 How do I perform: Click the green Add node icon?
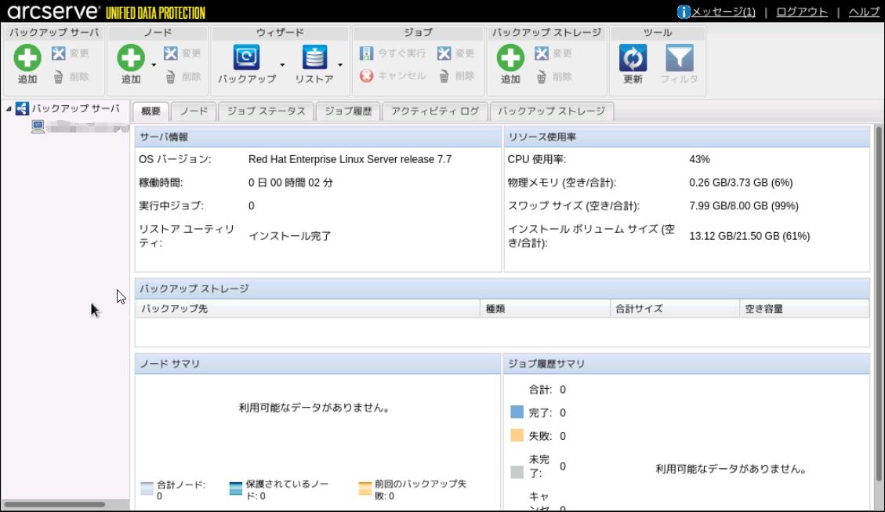pyautogui.click(x=131, y=58)
